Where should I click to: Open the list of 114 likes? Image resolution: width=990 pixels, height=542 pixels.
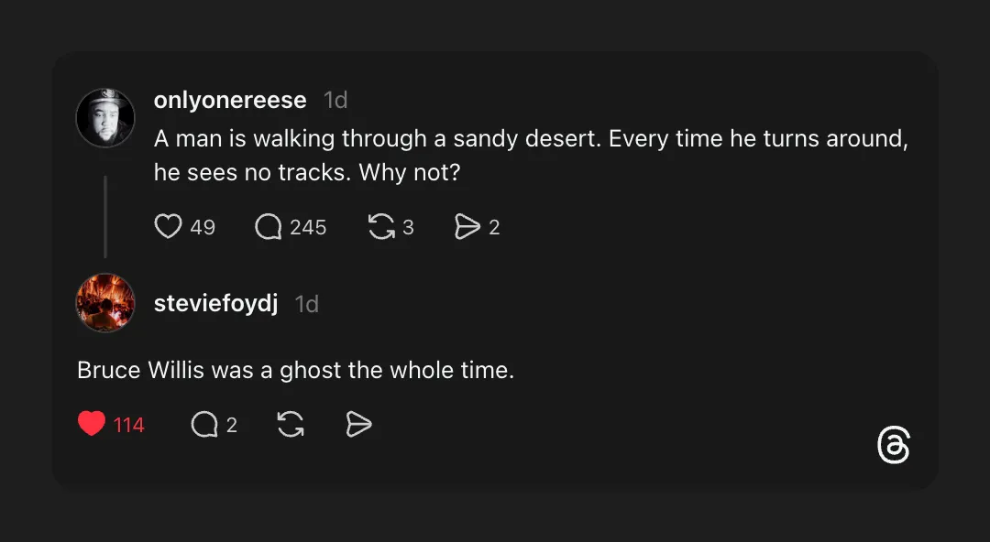pos(129,424)
